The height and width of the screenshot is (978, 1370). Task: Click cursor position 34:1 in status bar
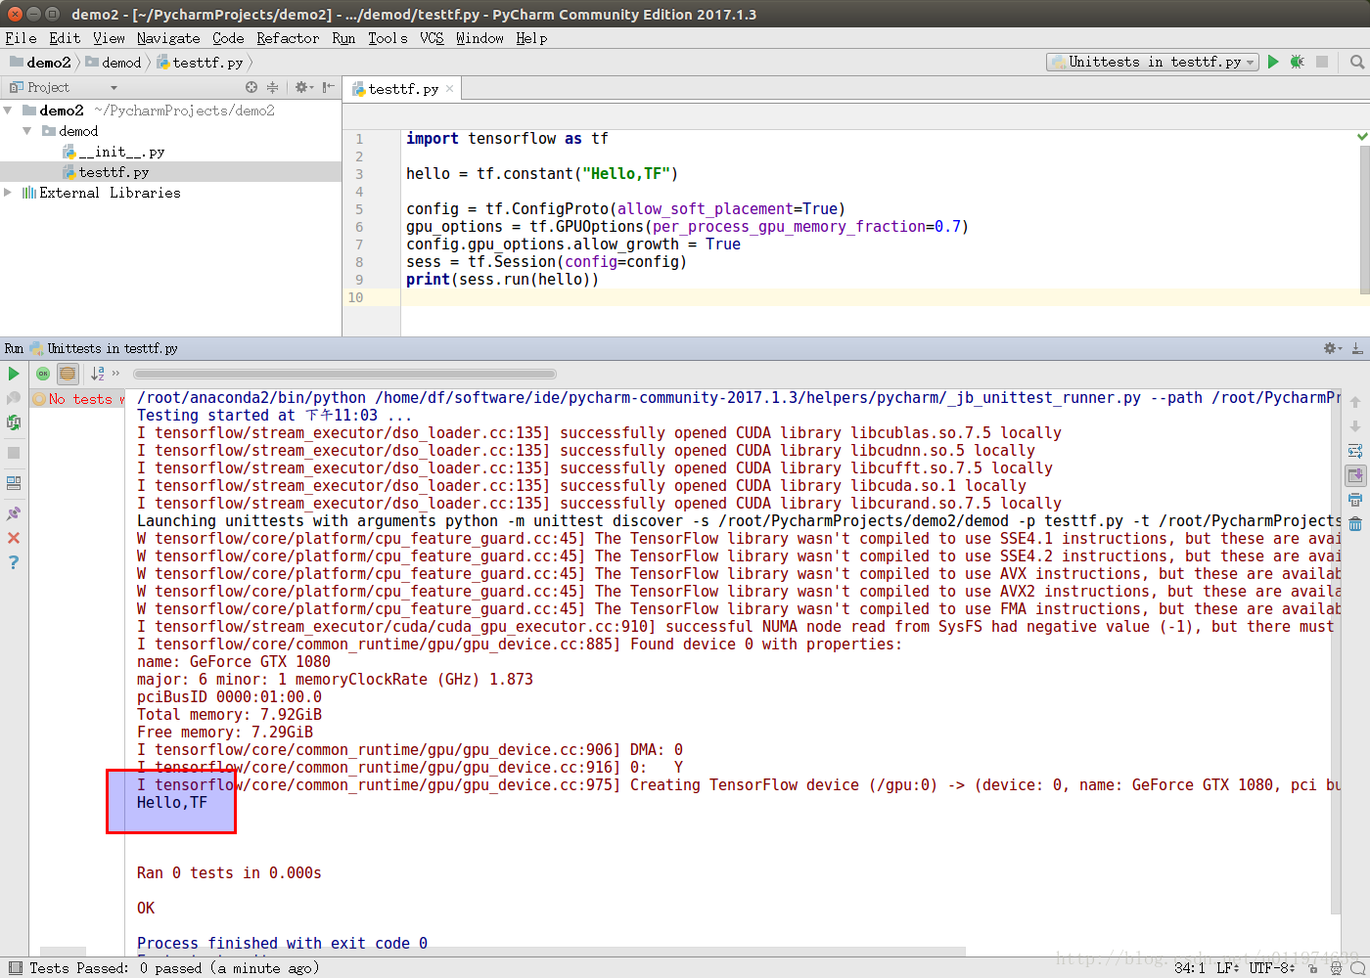coord(1190,968)
